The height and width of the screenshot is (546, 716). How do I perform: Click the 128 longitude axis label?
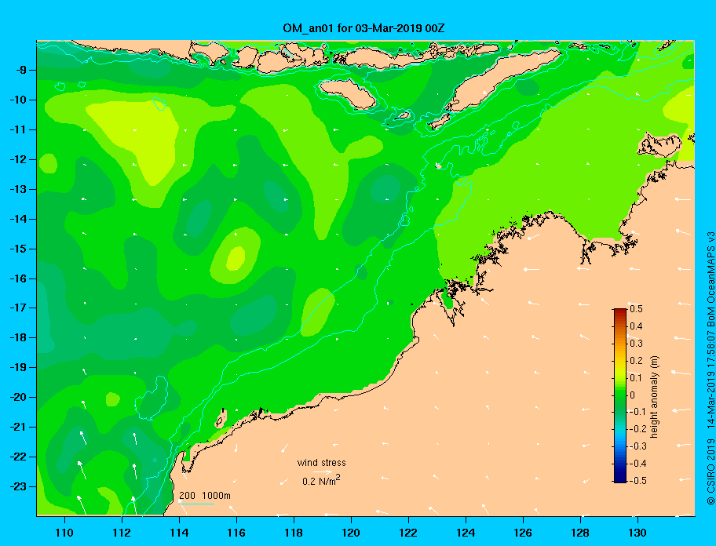click(580, 533)
